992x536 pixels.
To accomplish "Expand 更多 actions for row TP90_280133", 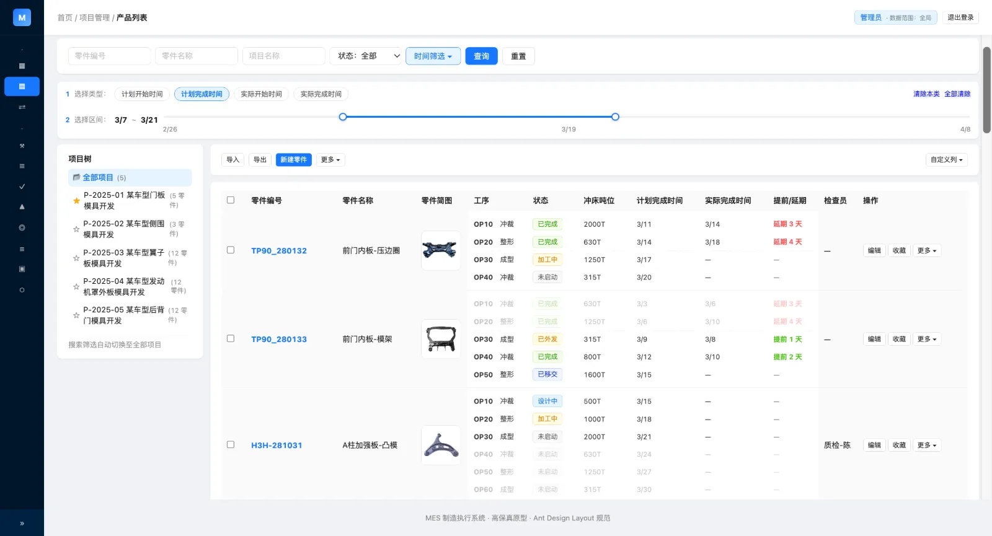I will tap(927, 339).
